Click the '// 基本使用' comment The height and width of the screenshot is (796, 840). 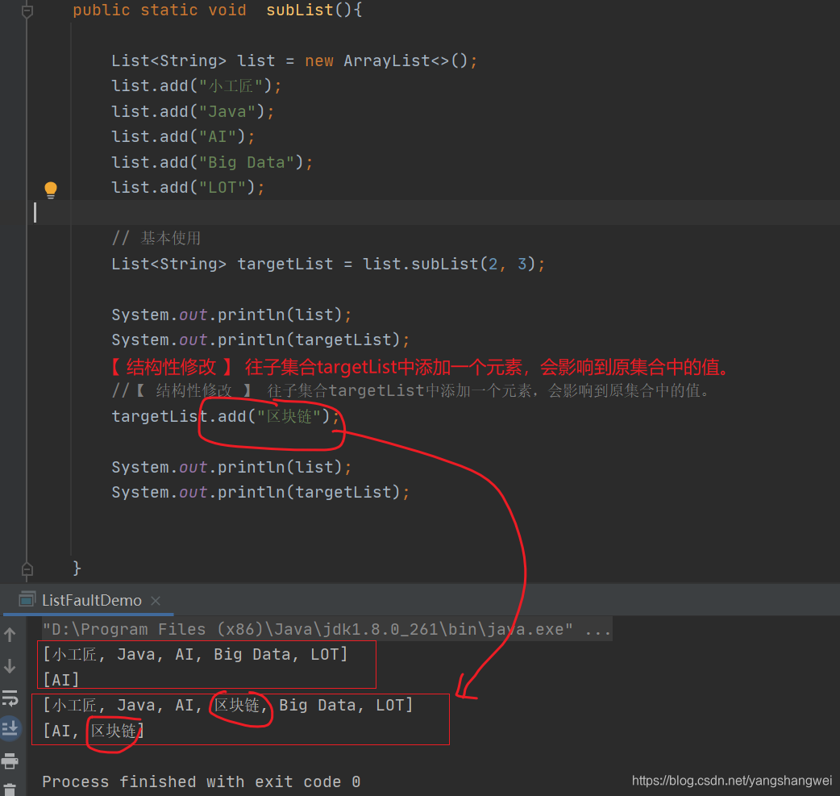pos(156,238)
